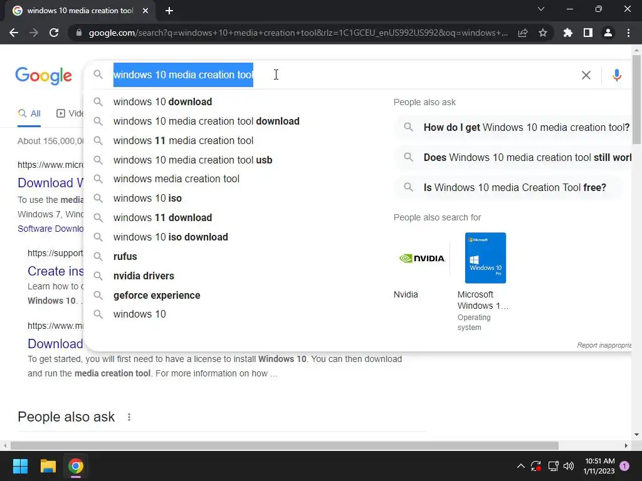
Task: Open the Nvidia logo thumbnail
Action: (x=422, y=258)
